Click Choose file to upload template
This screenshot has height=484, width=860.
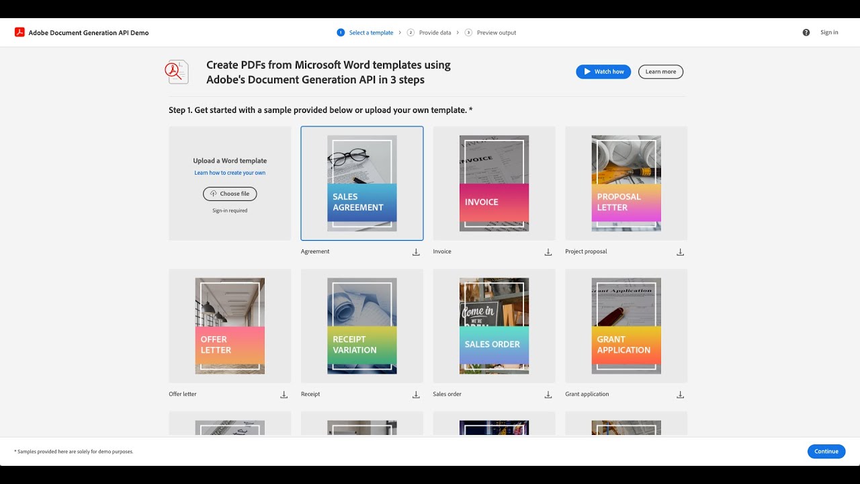pos(230,194)
